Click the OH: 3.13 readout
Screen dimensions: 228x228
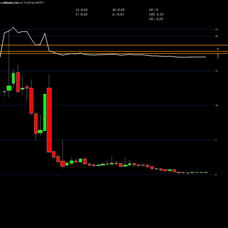pyautogui.click(x=156, y=14)
